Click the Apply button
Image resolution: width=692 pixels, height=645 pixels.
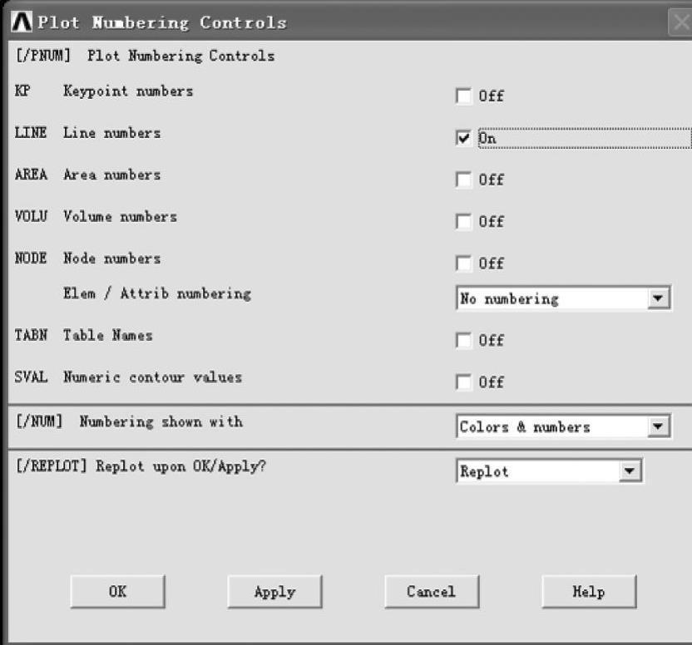274,592
